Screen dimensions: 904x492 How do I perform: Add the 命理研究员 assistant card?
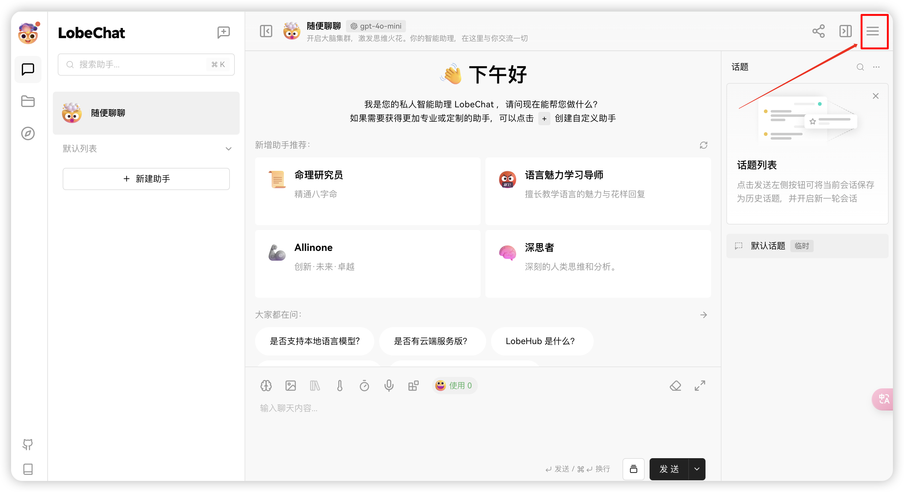pos(368,191)
